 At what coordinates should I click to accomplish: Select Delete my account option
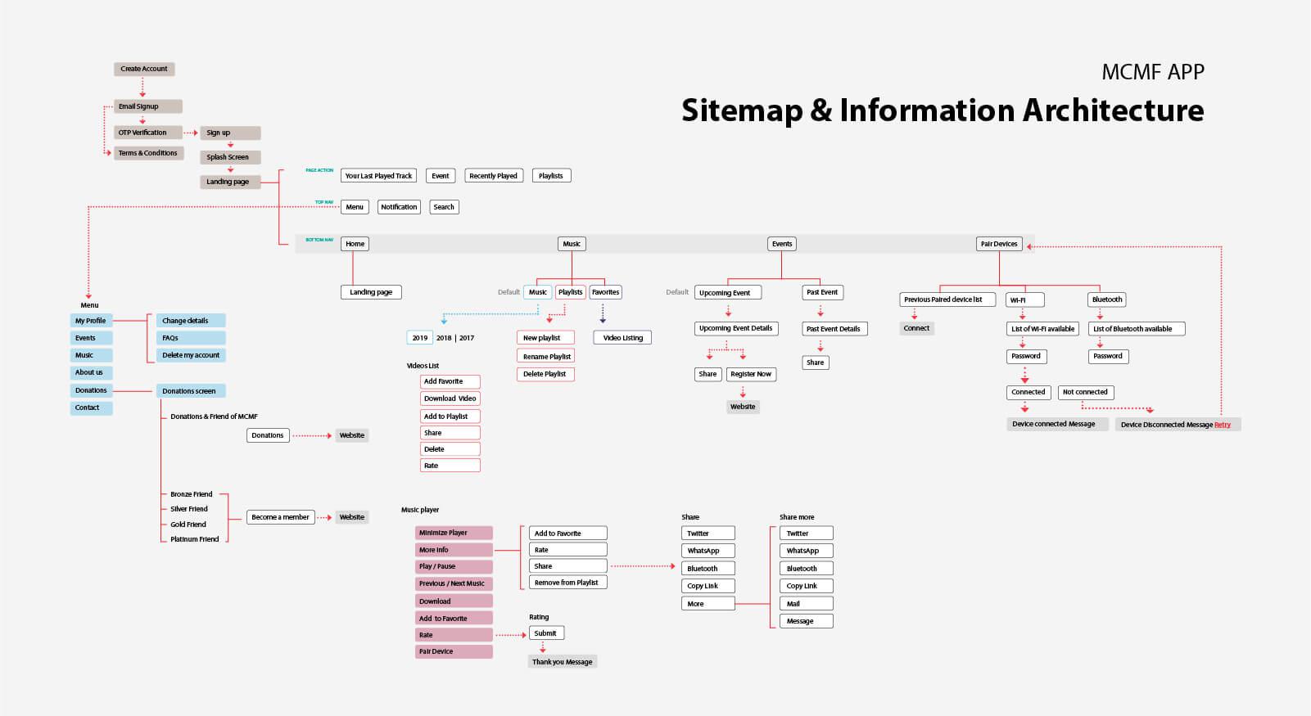(191, 355)
